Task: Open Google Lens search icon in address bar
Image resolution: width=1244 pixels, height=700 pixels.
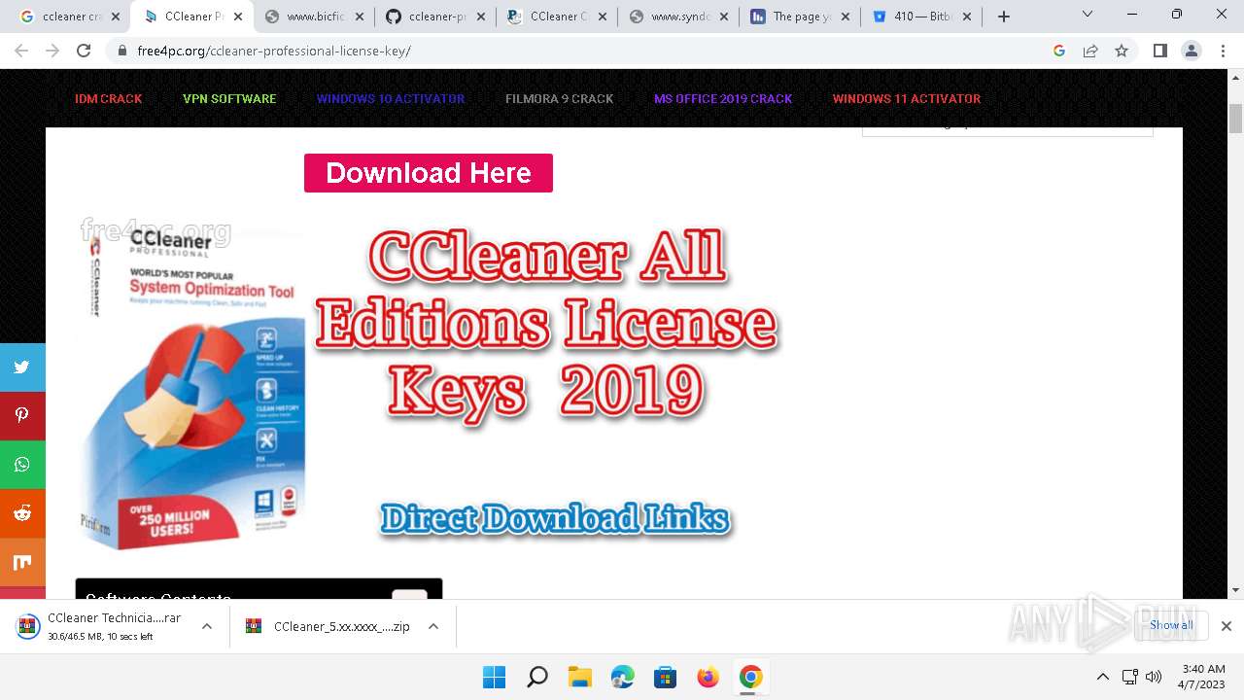Action: click(x=1059, y=51)
